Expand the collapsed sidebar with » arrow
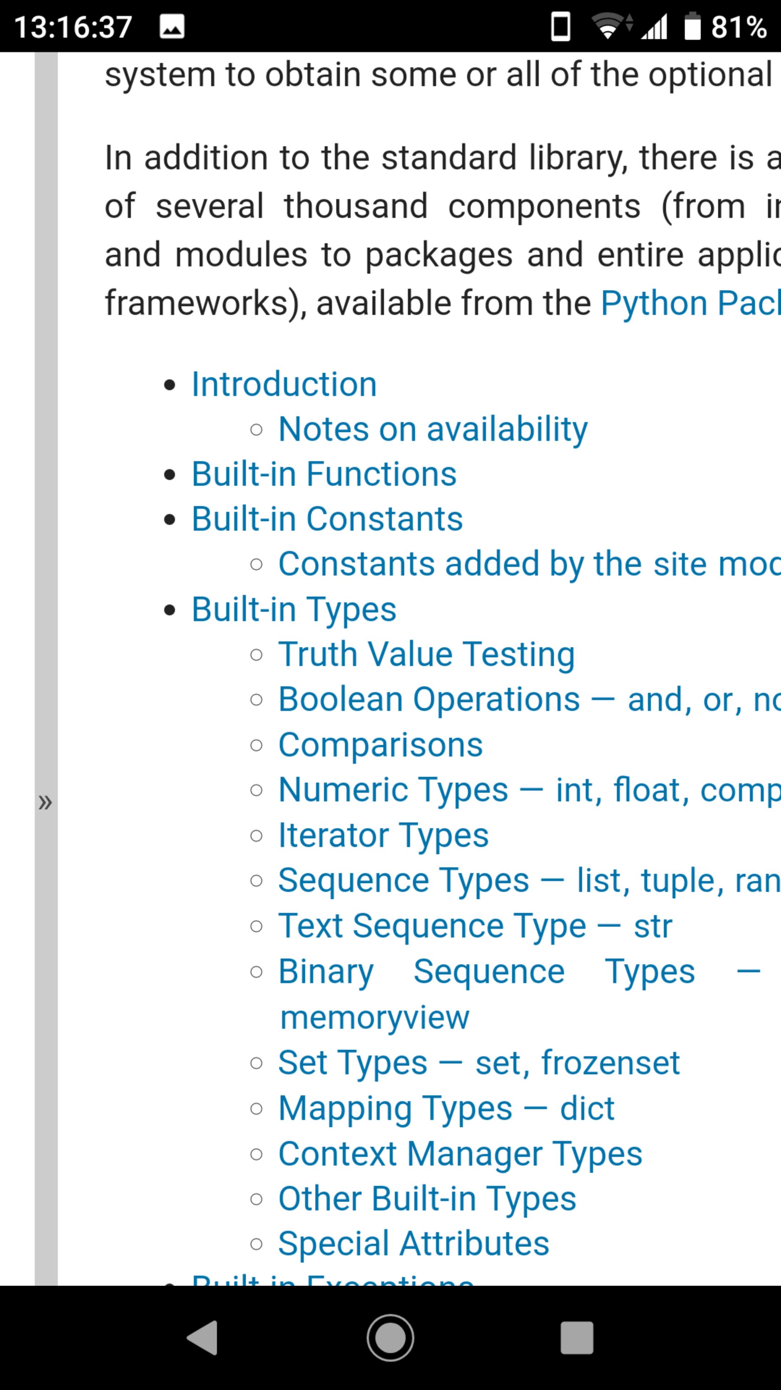The height and width of the screenshot is (1390, 781). click(45, 803)
